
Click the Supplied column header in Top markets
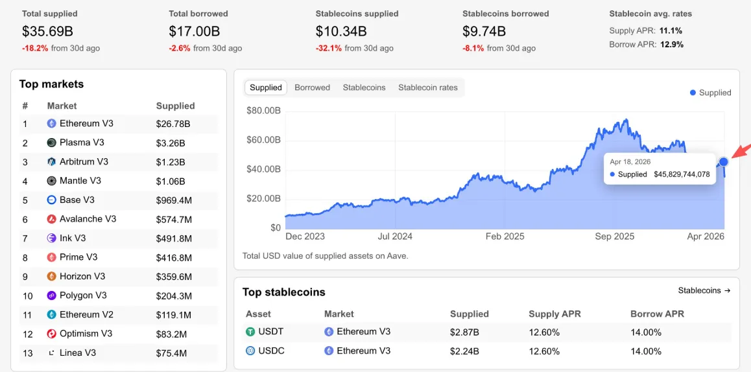[x=175, y=106]
